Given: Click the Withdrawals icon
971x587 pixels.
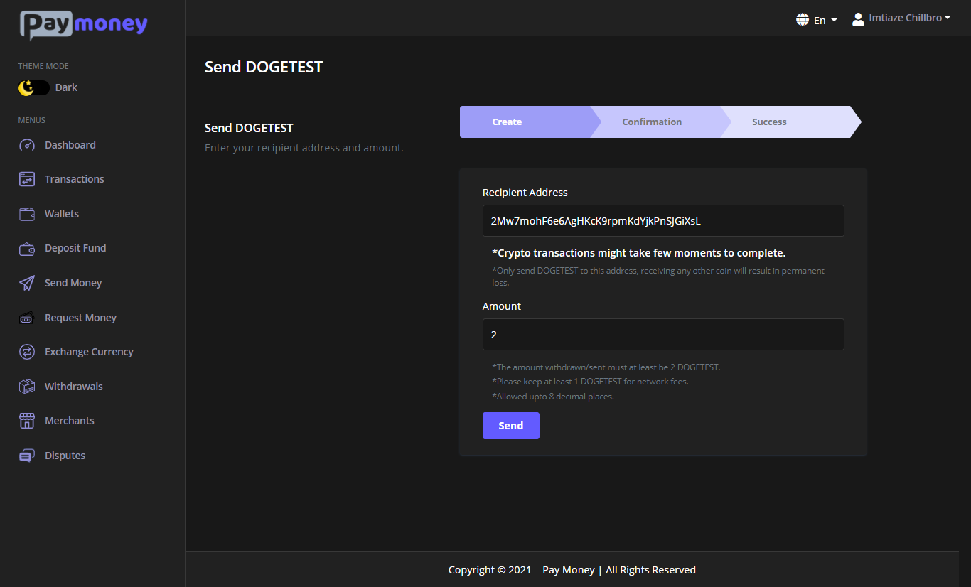Looking at the screenshot, I should tap(26, 386).
